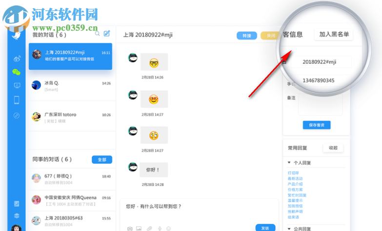The width and height of the screenshot is (382, 231).
Task: Open the link channel icon in sidebar
Action: [x=17, y=115]
